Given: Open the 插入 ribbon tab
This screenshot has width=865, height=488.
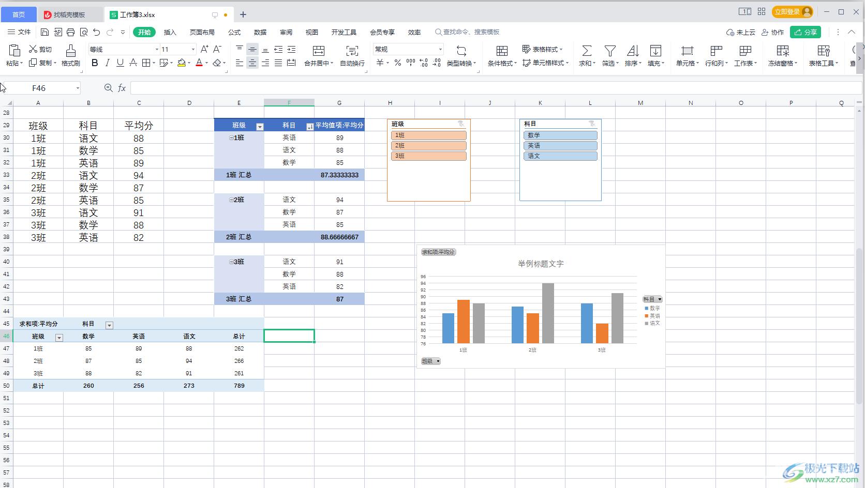Looking at the screenshot, I should click(170, 32).
